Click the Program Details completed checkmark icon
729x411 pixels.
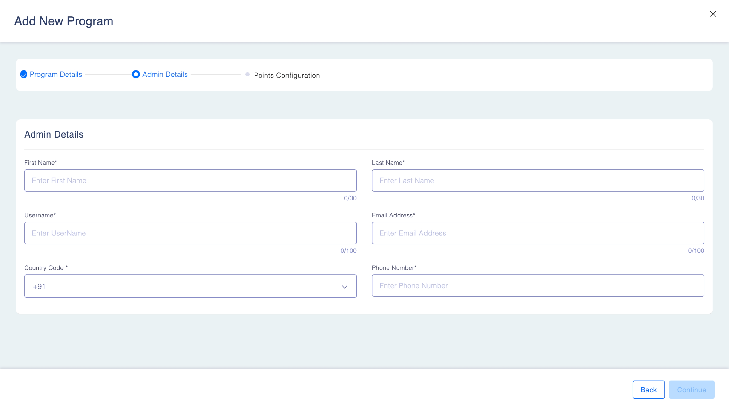point(24,75)
